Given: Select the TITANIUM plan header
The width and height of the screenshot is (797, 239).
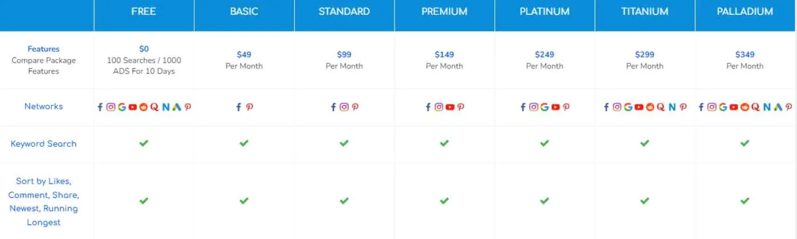Looking at the screenshot, I should (645, 11).
